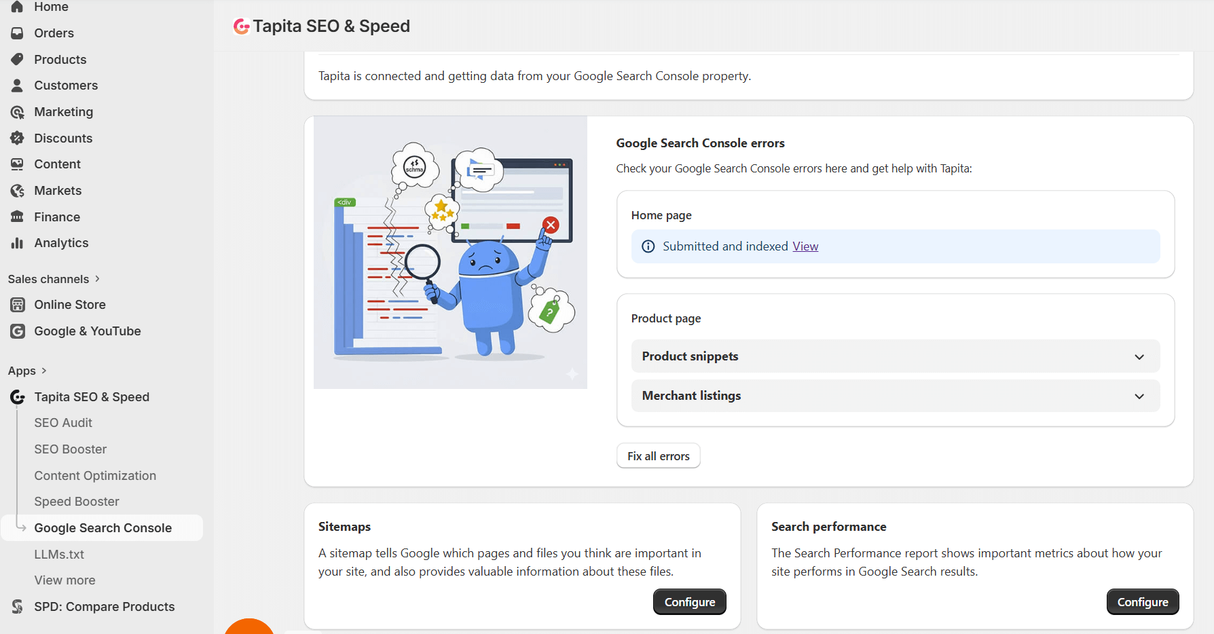Open the Google & YouTube channel
Image resolution: width=1214 pixels, height=634 pixels.
coord(87,331)
